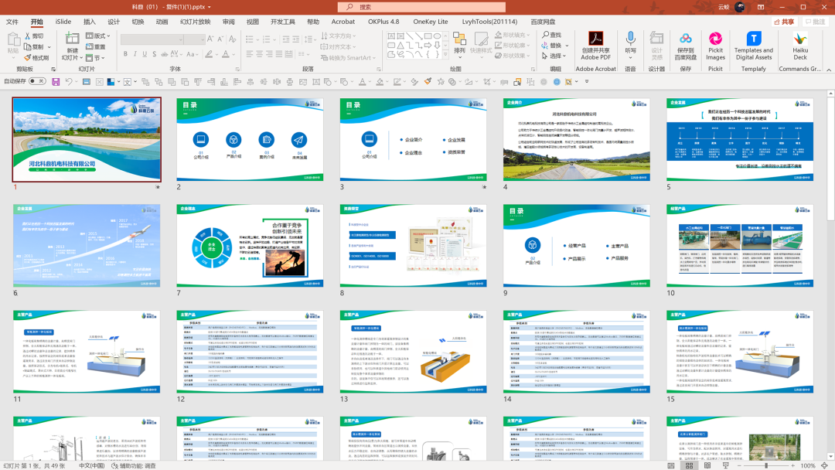Click the Increase Font Size icon
This screenshot has width=835, height=470.
click(x=210, y=39)
